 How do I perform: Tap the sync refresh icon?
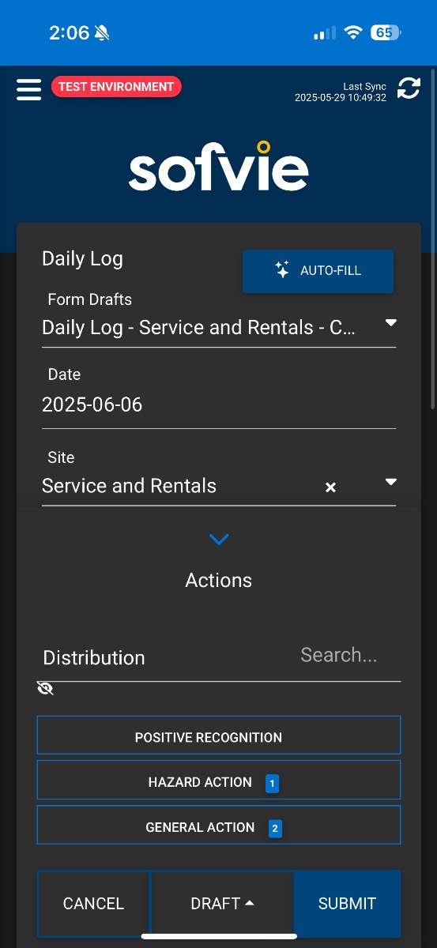pyautogui.click(x=409, y=88)
